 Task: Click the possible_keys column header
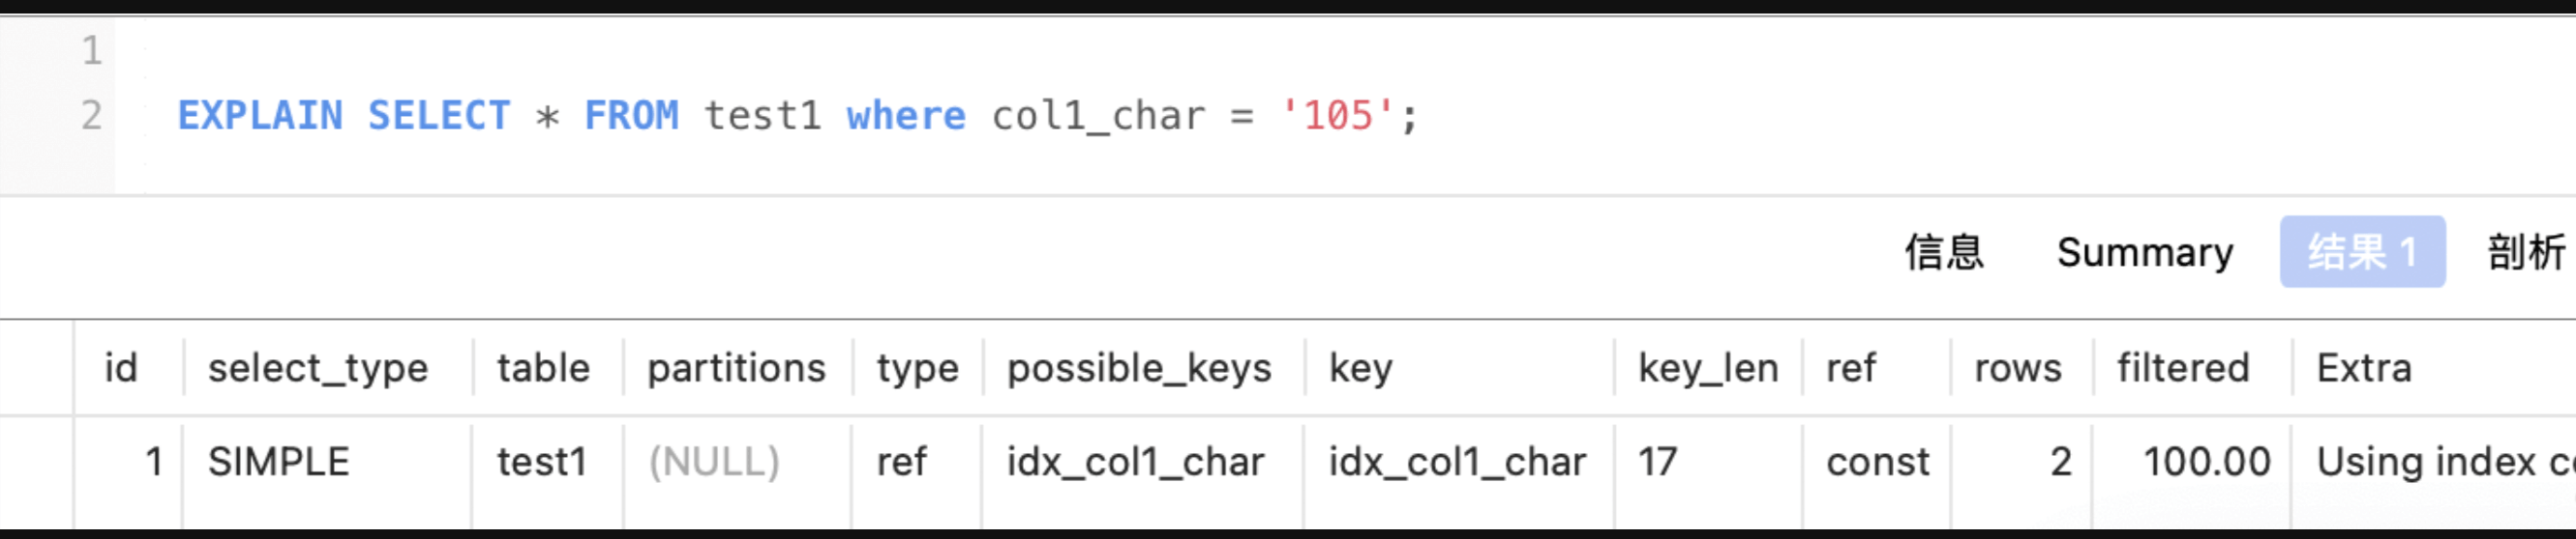[x=1139, y=368]
